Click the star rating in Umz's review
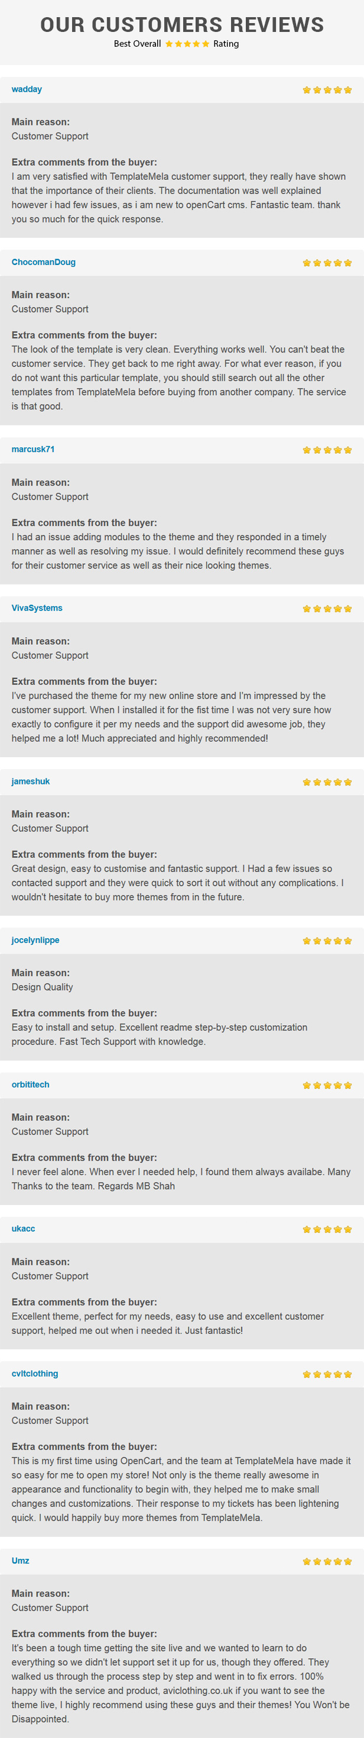This screenshot has height=1738, width=364. (x=327, y=1561)
